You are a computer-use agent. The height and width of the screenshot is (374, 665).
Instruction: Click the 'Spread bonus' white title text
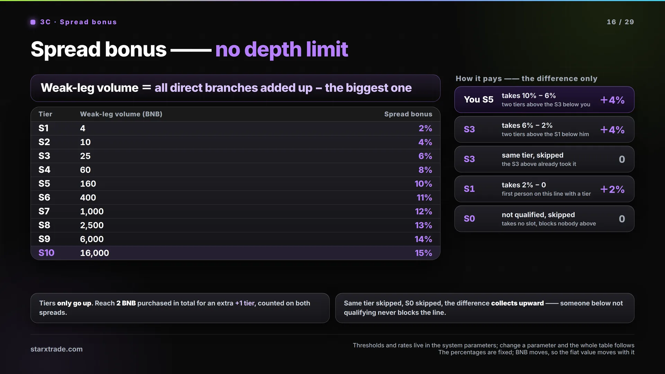(x=99, y=49)
